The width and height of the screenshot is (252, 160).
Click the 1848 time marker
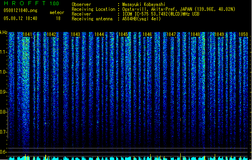click(x=195, y=34)
